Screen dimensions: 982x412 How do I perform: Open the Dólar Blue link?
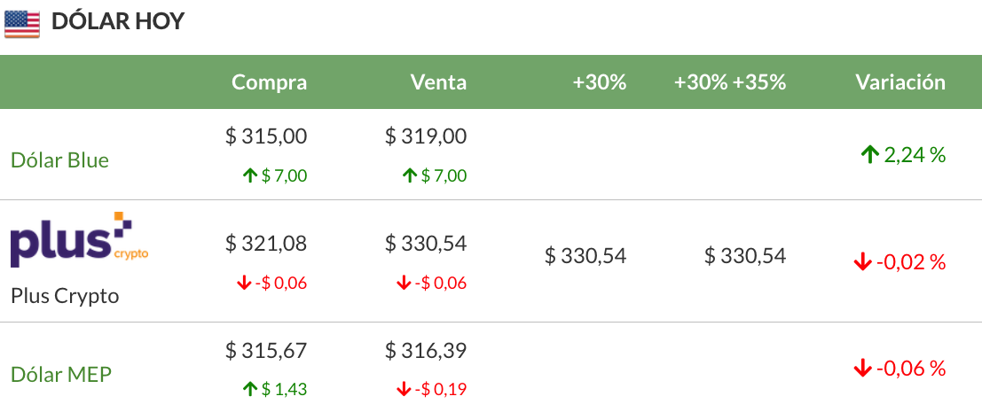click(x=59, y=160)
